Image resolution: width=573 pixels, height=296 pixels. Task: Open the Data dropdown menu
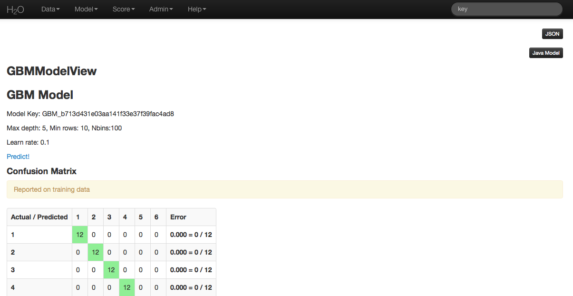pyautogui.click(x=50, y=9)
